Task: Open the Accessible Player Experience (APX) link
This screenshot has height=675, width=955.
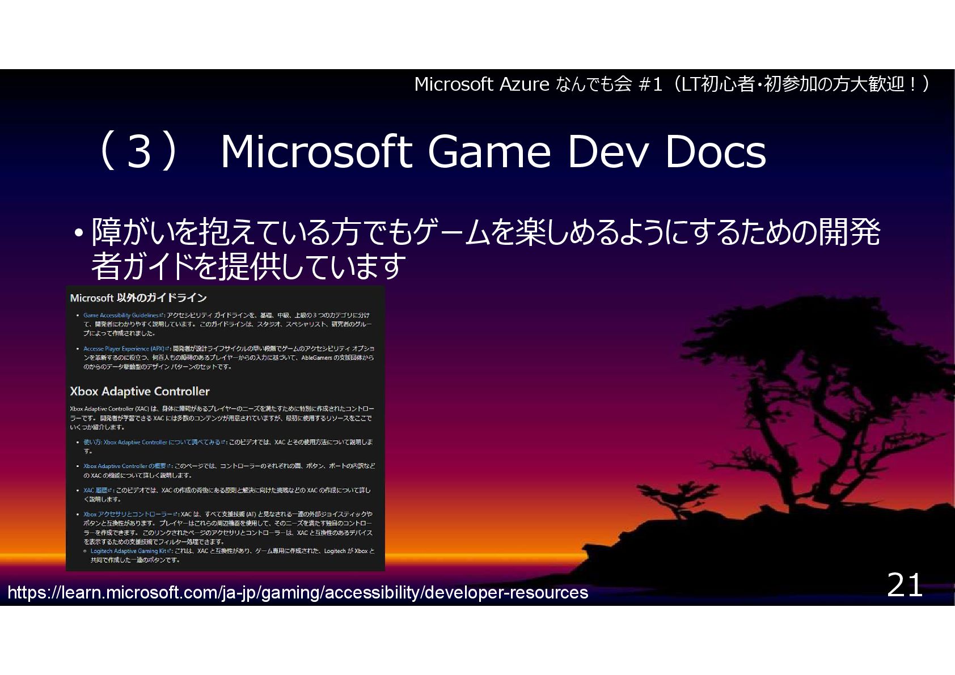Action: coord(126,349)
